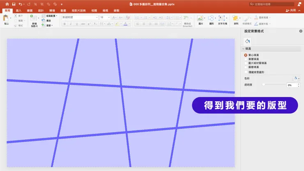
Task: Switch to 校閱 Review tab
Action: click(x=94, y=11)
